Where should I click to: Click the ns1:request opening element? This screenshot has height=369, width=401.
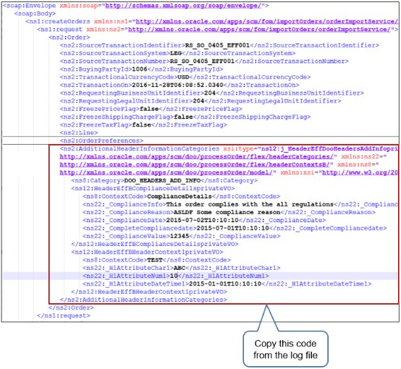coord(59,30)
